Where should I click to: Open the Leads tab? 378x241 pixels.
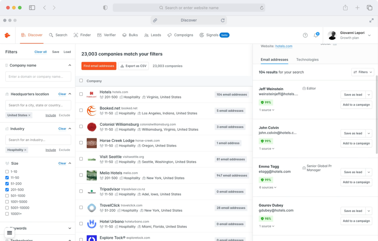(x=152, y=35)
